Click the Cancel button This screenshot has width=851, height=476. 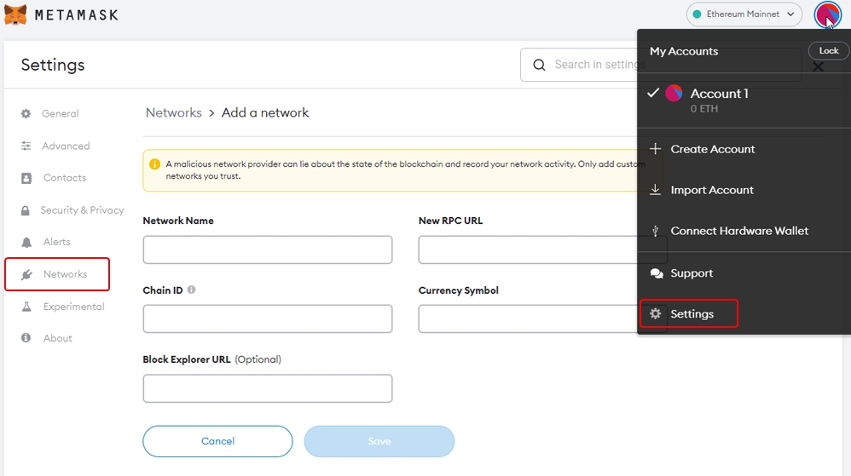pyautogui.click(x=217, y=441)
